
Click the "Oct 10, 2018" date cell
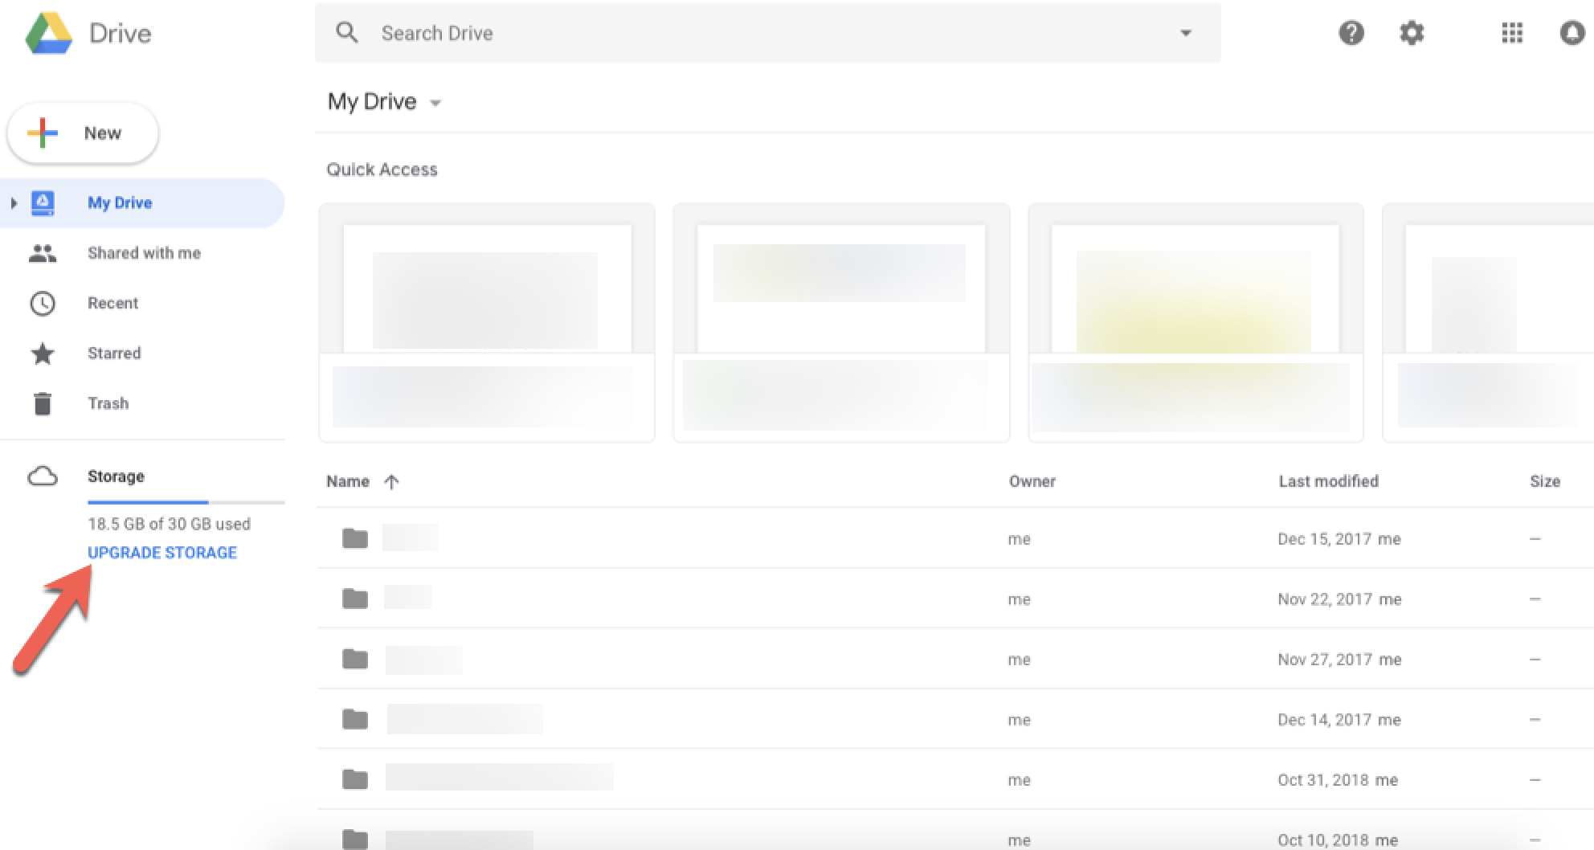pos(1322,840)
